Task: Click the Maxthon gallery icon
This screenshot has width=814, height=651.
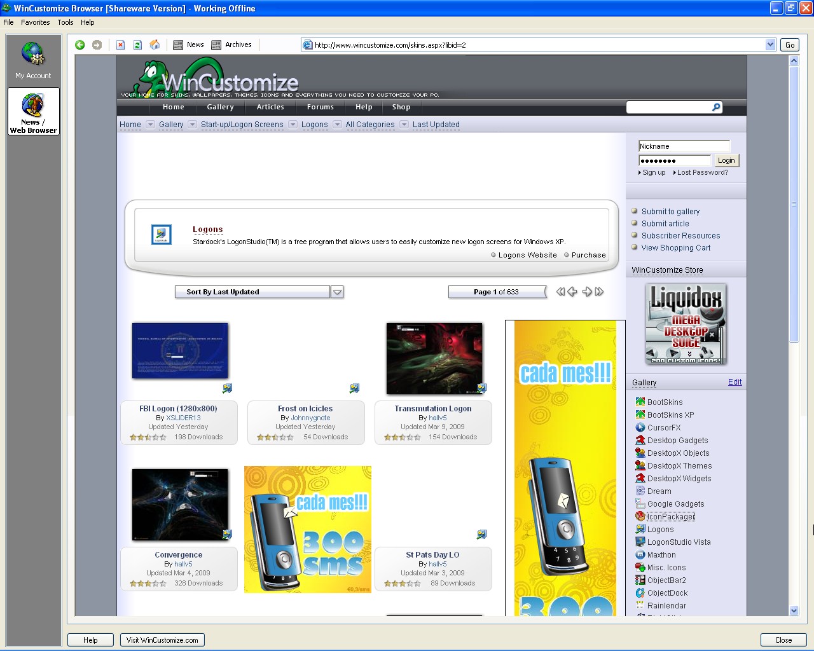Action: coord(640,554)
